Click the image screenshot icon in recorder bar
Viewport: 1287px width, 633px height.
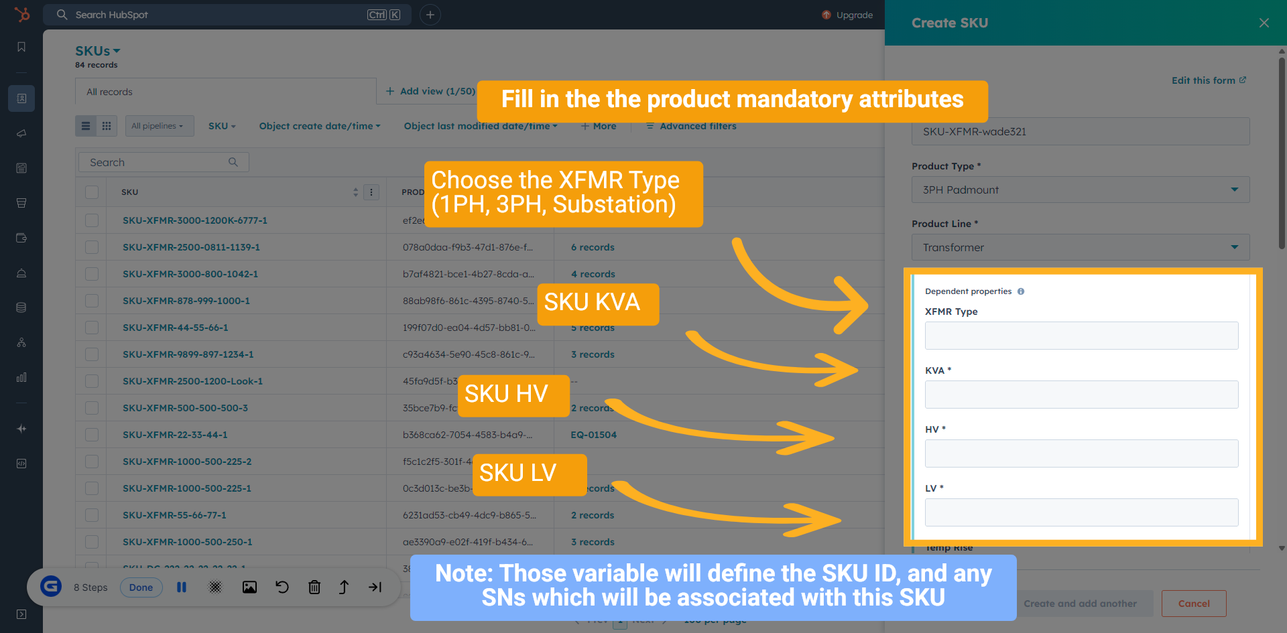tap(249, 587)
